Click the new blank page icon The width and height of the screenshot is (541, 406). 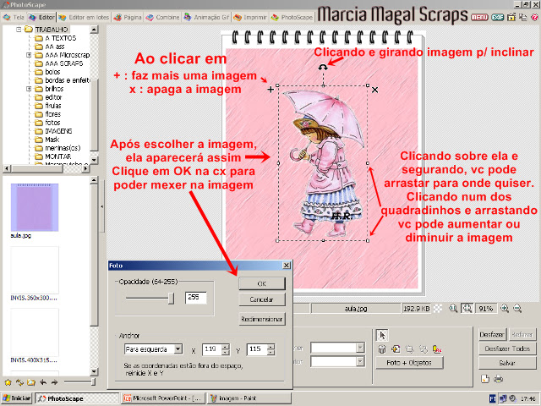point(485,379)
